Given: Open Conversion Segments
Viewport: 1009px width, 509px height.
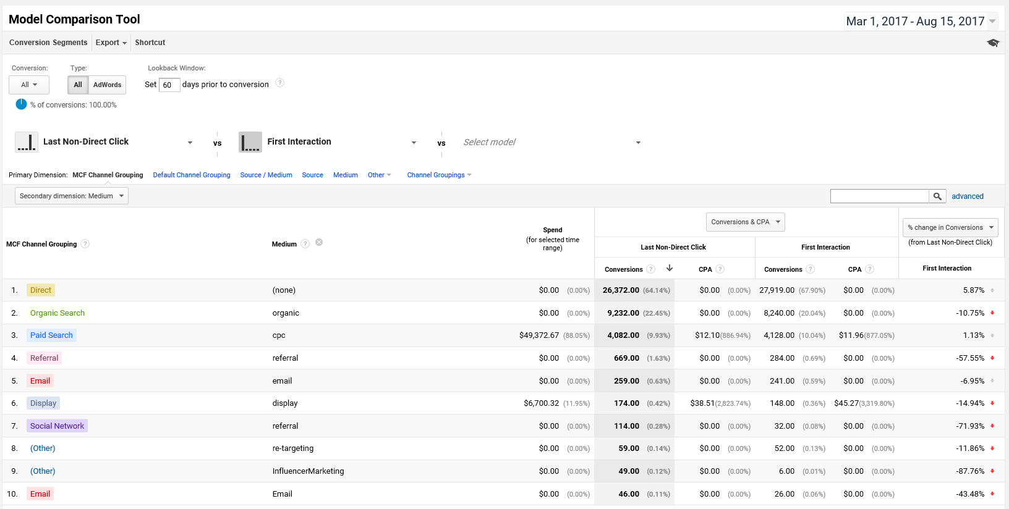Looking at the screenshot, I should point(48,43).
